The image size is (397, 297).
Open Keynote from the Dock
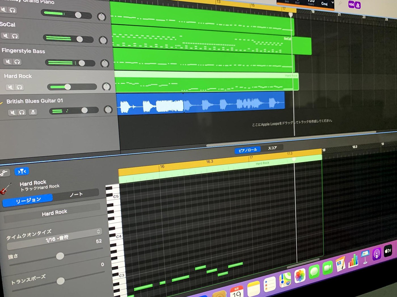[365, 257]
